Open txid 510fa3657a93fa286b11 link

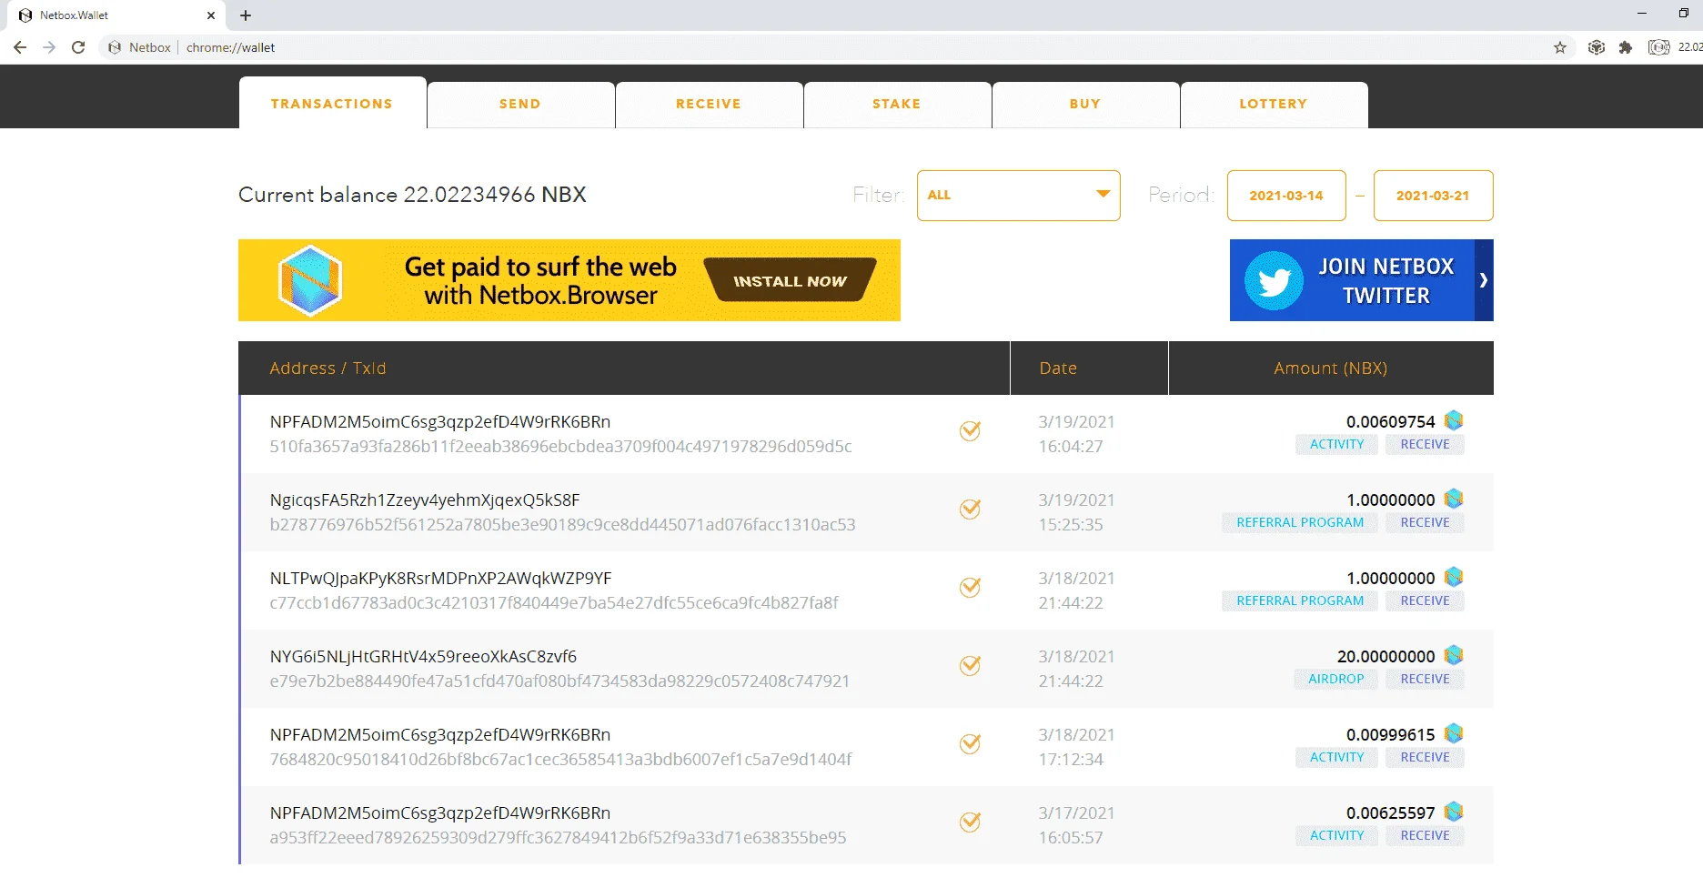click(560, 446)
